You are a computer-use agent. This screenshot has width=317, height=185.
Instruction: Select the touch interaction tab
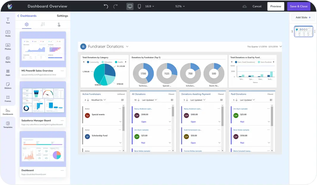[59, 24]
